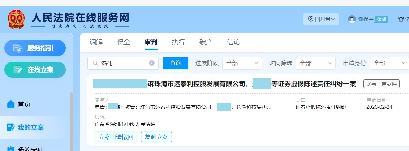Switch to the 保全 tab
Viewport: 409px width, 151px height.
(123, 42)
